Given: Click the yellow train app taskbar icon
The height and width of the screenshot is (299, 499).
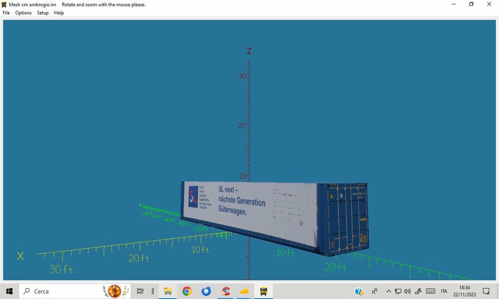Looking at the screenshot, I should 263,291.
